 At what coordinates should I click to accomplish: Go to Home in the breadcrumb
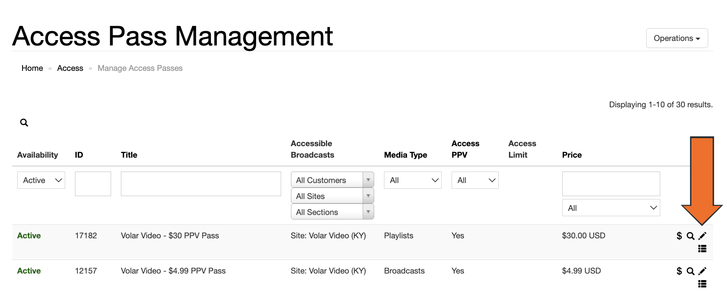(32, 68)
